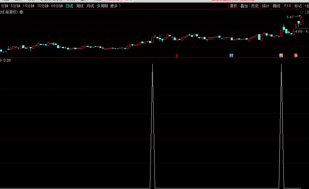The image size is (309, 189).
Task: Open the 标记 mark tool
Action: coord(298,6)
